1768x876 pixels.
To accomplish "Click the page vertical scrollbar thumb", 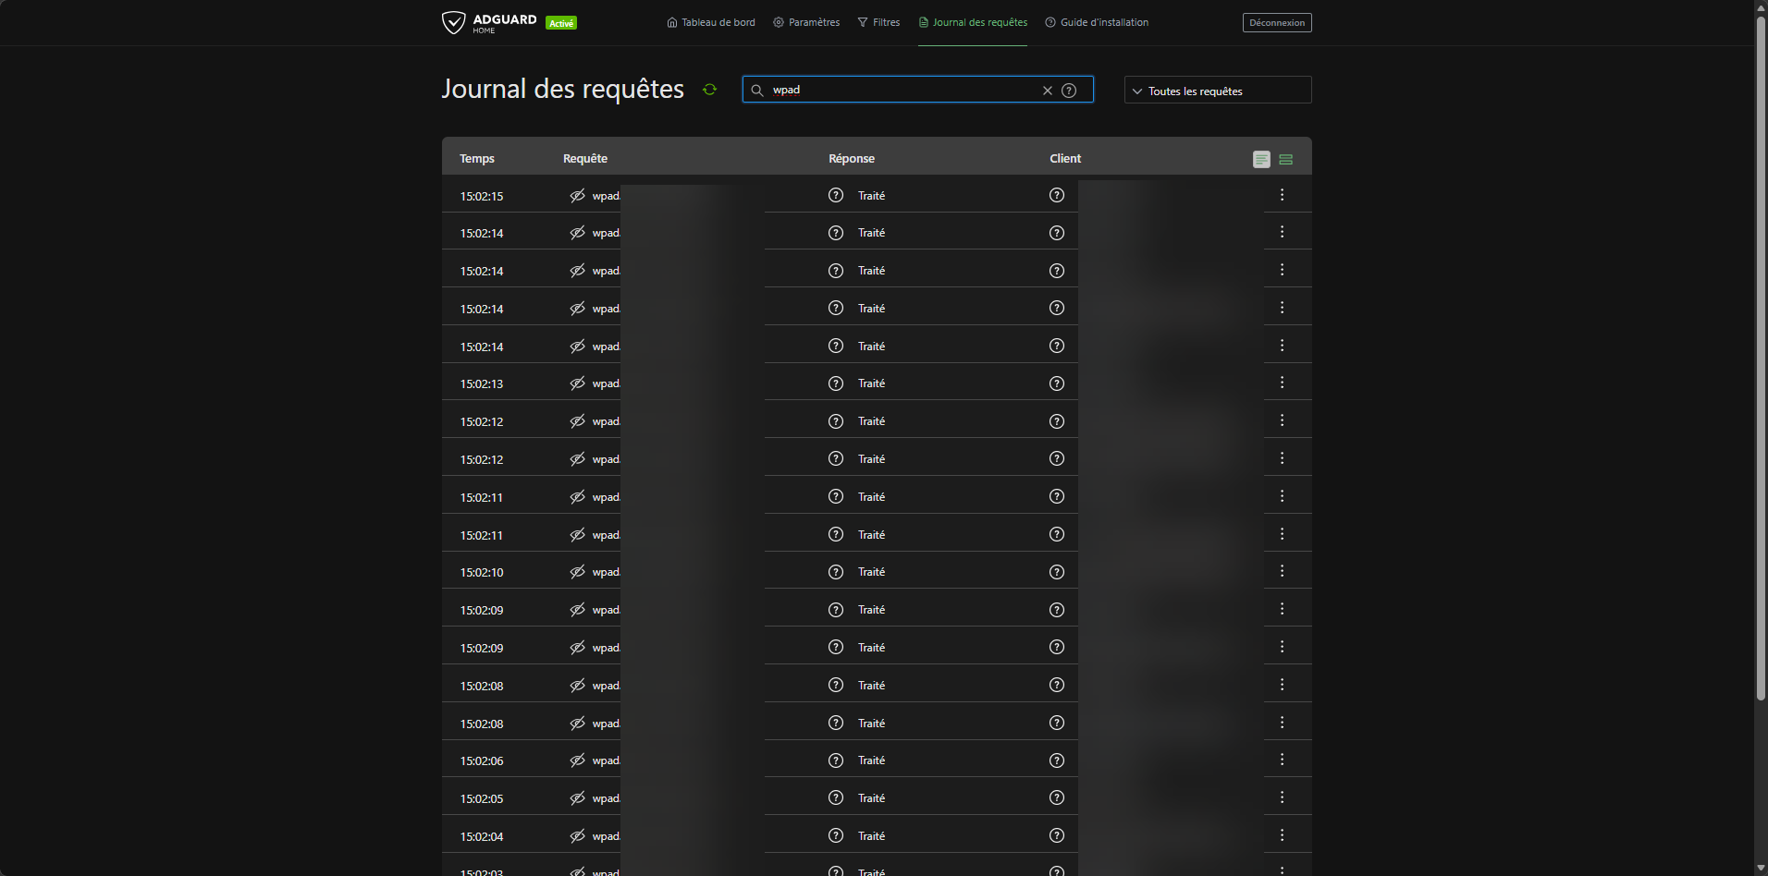I will (1761, 358).
